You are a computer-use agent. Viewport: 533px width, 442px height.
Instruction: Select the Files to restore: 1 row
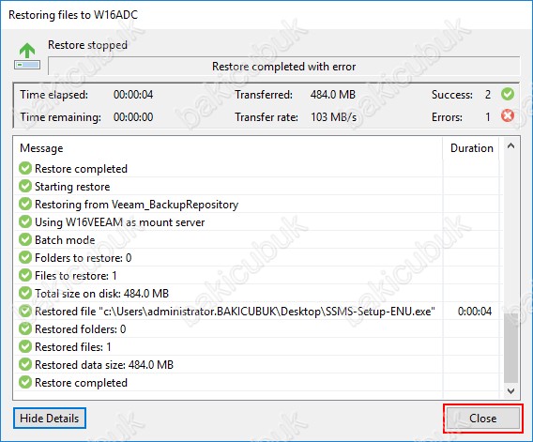coord(258,275)
